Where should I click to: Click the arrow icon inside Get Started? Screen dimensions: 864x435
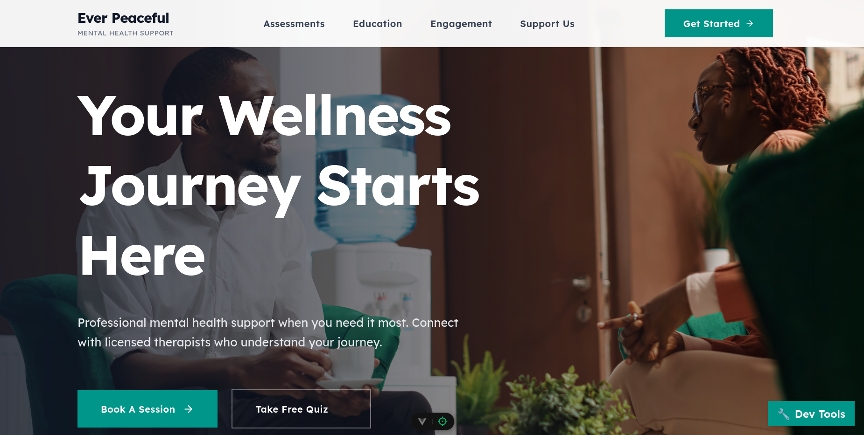pyautogui.click(x=750, y=23)
